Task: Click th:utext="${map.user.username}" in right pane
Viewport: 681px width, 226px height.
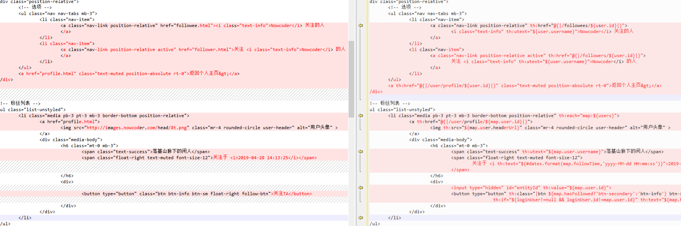Action: [563, 152]
